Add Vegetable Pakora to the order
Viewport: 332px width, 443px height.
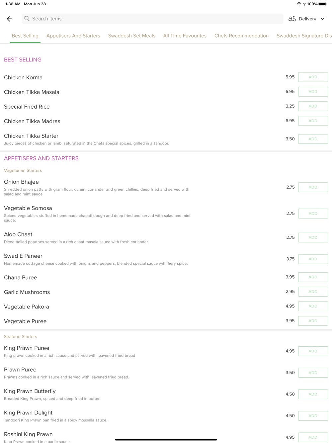point(313,306)
